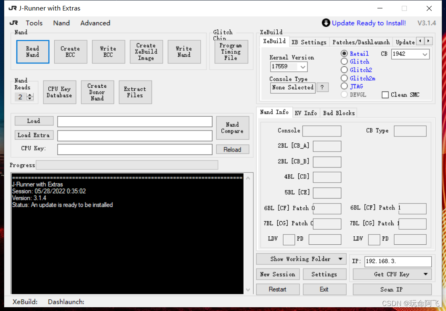
Task: Open the Nand menu
Action: click(x=61, y=23)
